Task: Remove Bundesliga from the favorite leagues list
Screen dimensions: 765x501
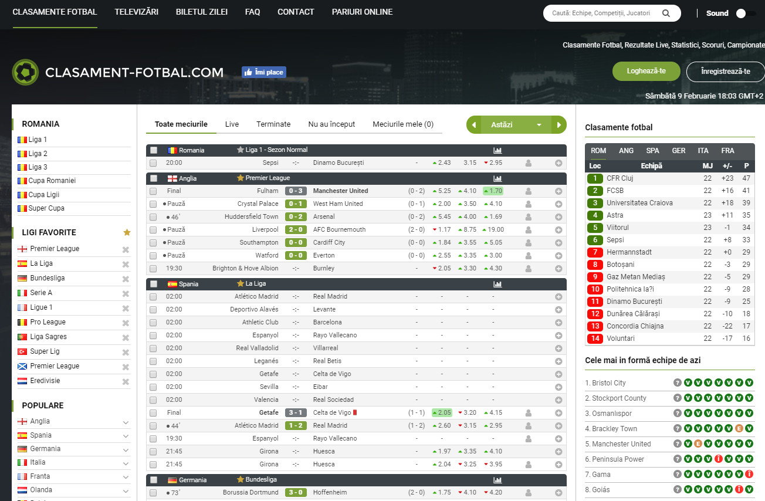Action: point(126,279)
